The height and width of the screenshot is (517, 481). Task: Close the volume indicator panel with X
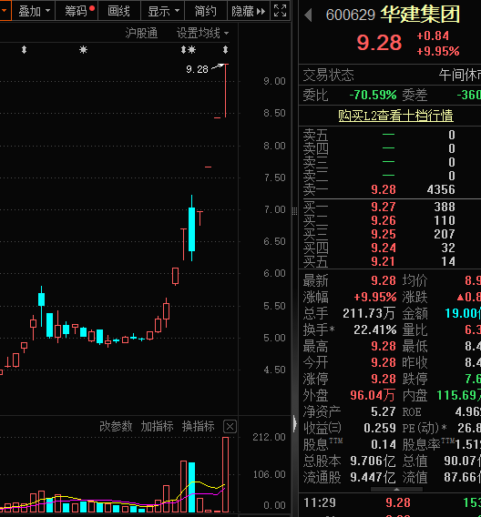[230, 427]
